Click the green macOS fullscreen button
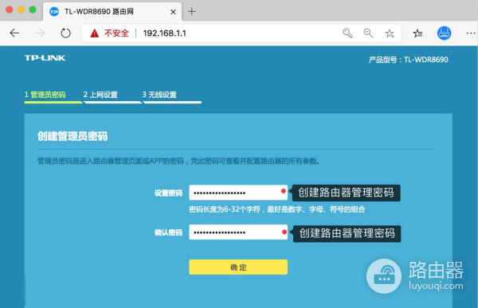The image size is (478, 308). [x=33, y=10]
